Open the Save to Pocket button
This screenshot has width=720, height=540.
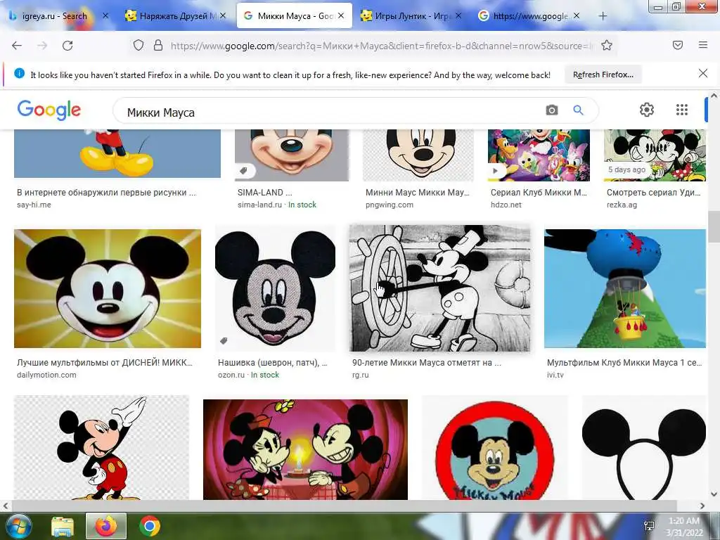tap(678, 45)
